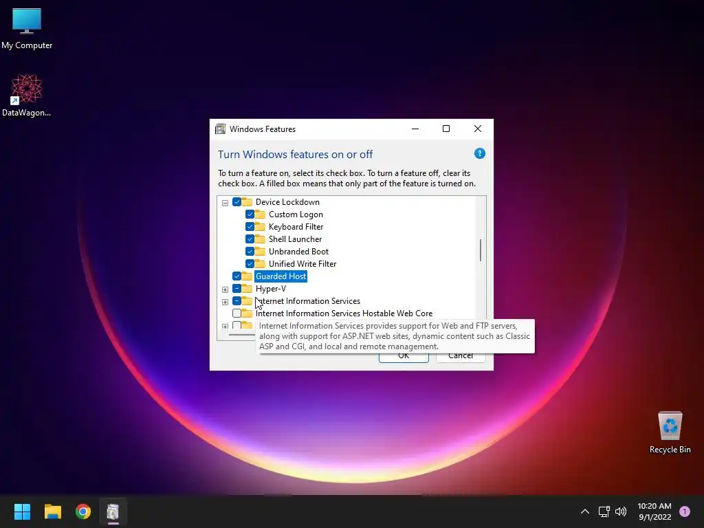Select the Guarded Host feature
Image resolution: width=704 pixels, height=528 pixels.
pos(281,276)
